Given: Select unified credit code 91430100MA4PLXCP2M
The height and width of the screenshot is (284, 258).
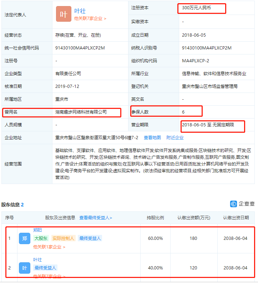Looking at the screenshot, I should click(80, 48).
